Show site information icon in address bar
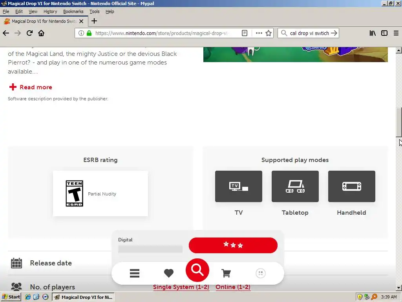This screenshot has height=302, width=402. click(x=81, y=33)
